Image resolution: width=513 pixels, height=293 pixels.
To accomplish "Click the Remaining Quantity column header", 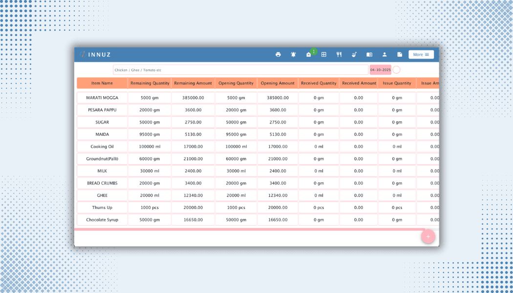I will coord(150,83).
